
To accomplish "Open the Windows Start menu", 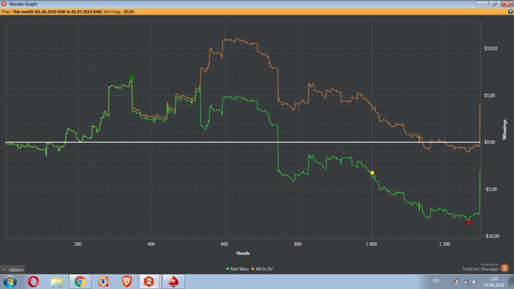I will pos(10,282).
